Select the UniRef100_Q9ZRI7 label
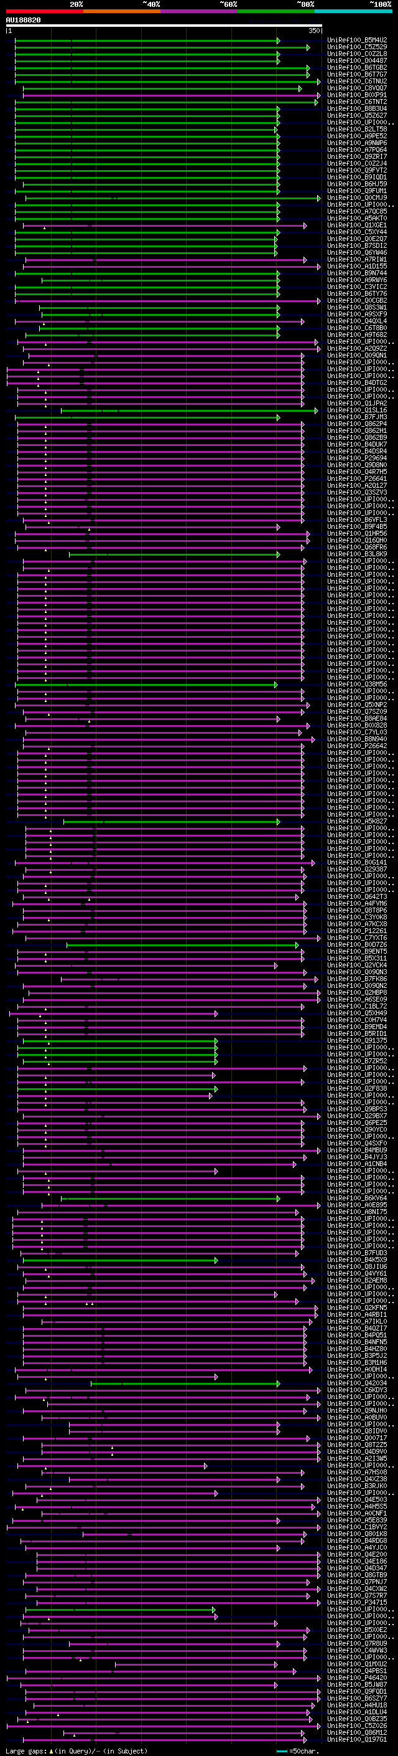Viewport: 398px width, 1756px height. pyautogui.click(x=357, y=156)
